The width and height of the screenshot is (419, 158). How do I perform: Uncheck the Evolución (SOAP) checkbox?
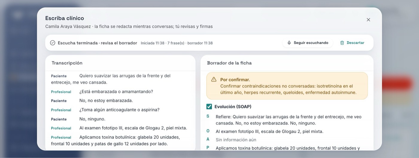coord(209,107)
